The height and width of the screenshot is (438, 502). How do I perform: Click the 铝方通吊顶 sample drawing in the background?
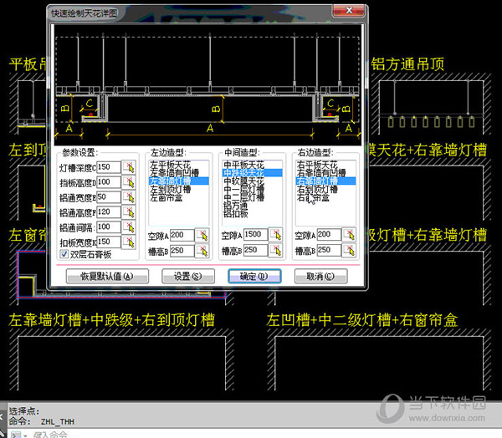tap(431, 105)
